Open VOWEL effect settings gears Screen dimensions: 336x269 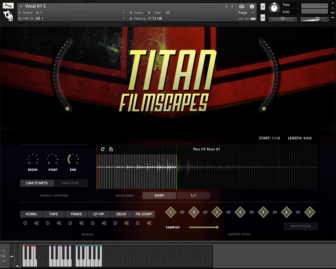pyautogui.click(x=37, y=223)
